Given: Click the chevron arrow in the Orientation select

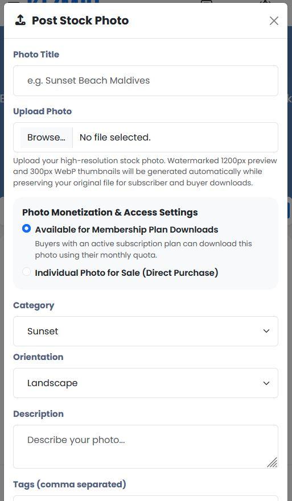Looking at the screenshot, I should tap(266, 383).
